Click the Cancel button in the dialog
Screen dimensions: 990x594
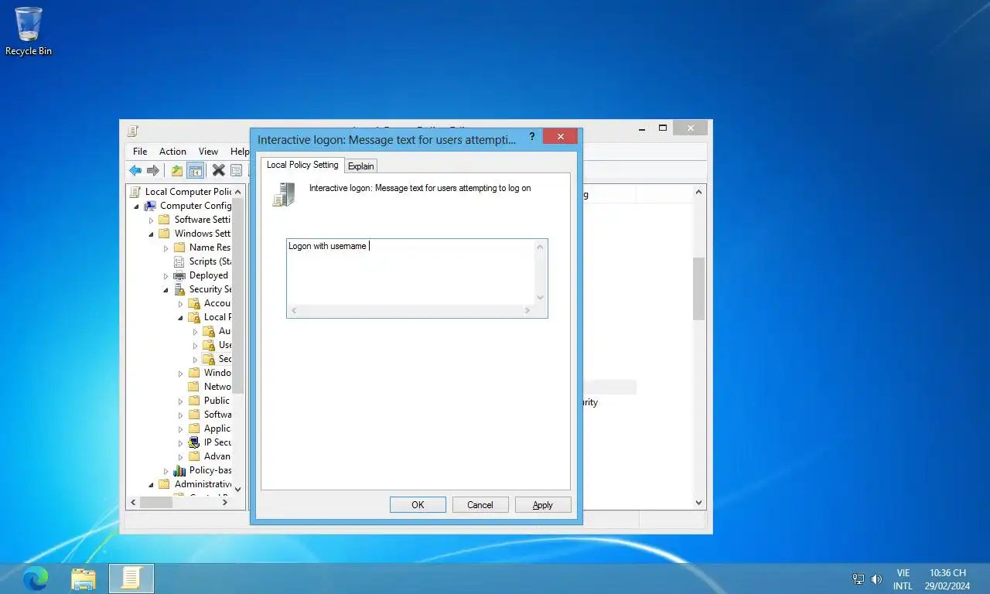[480, 504]
